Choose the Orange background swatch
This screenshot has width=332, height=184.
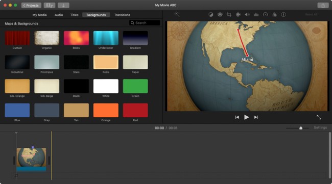point(106,110)
